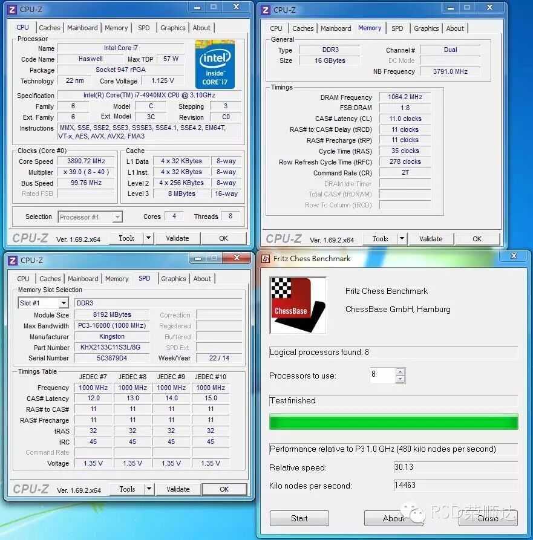Click the FSB:DRAM ratio 1:8
The image size is (533, 540).
pos(405,108)
